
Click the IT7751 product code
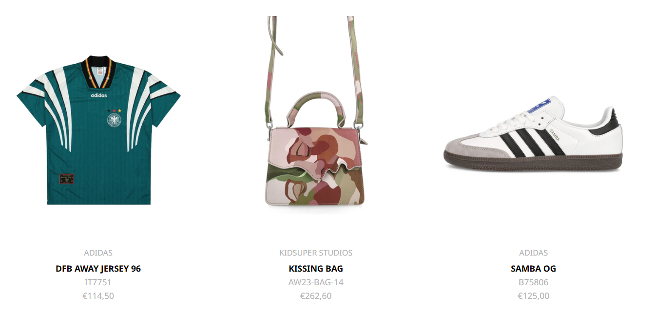[x=98, y=282]
